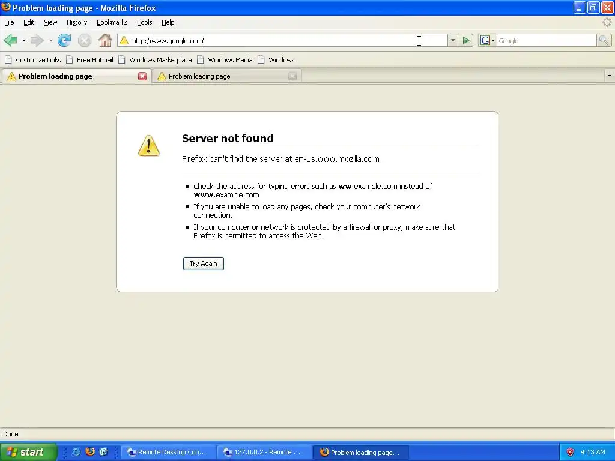Click the 4:13 AM system clock
The image size is (615, 461).
(593, 452)
